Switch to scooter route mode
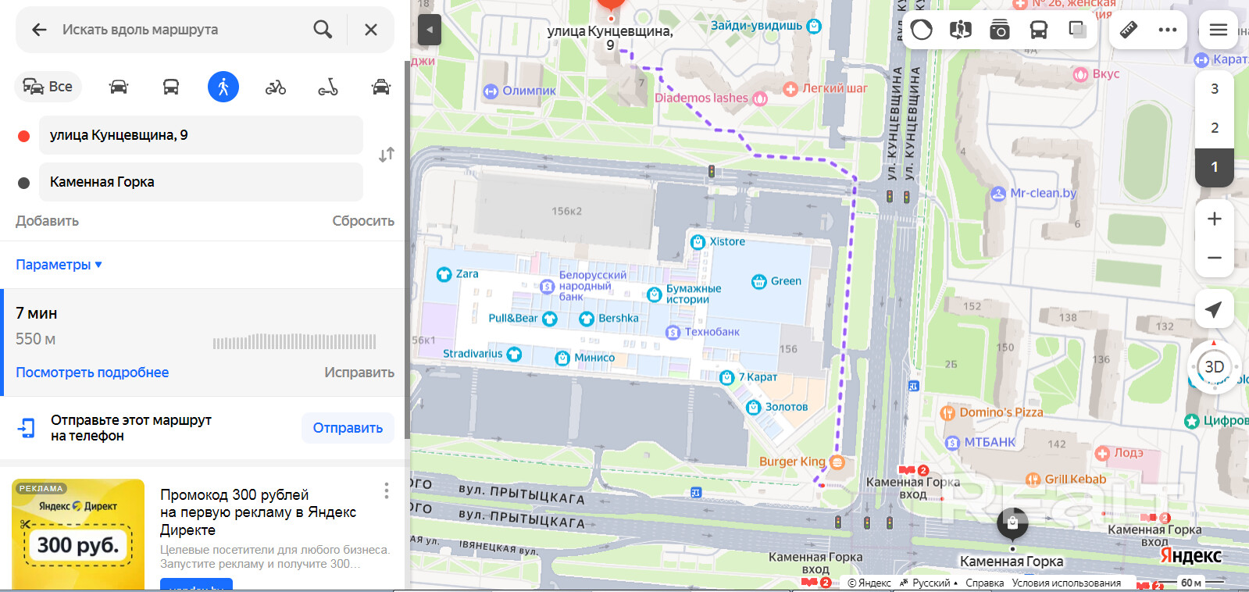 pyautogui.click(x=328, y=87)
